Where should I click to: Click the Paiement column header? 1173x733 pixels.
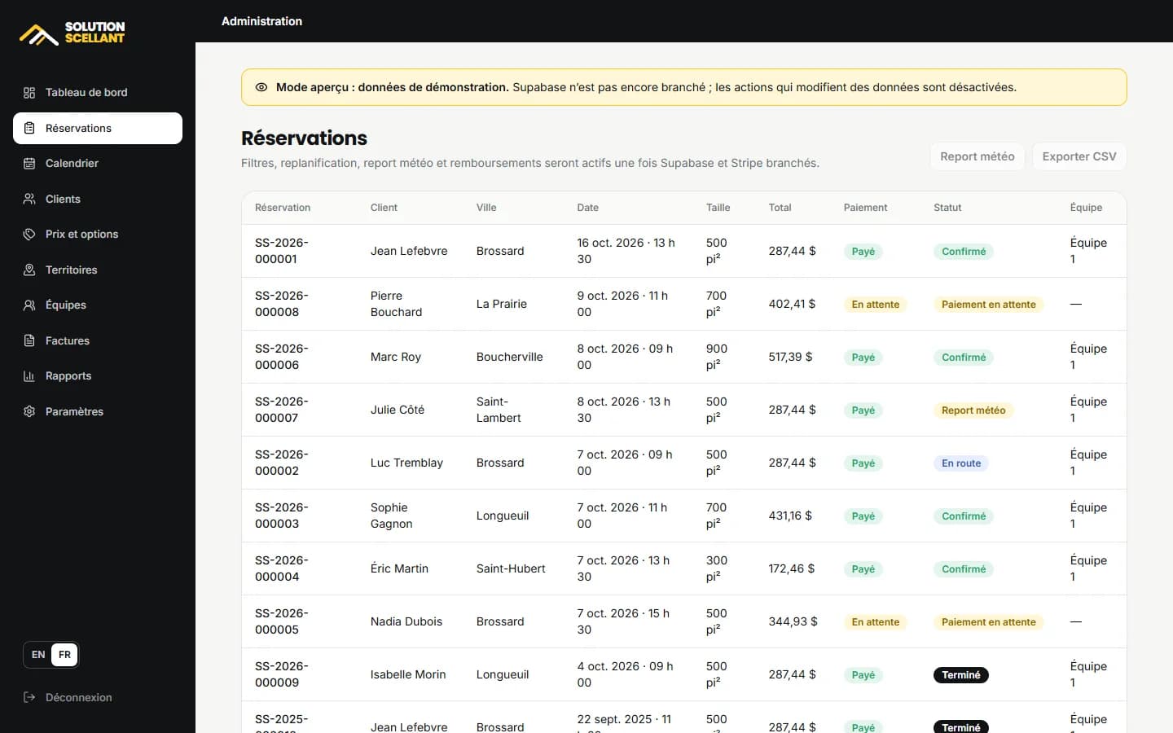pyautogui.click(x=865, y=208)
